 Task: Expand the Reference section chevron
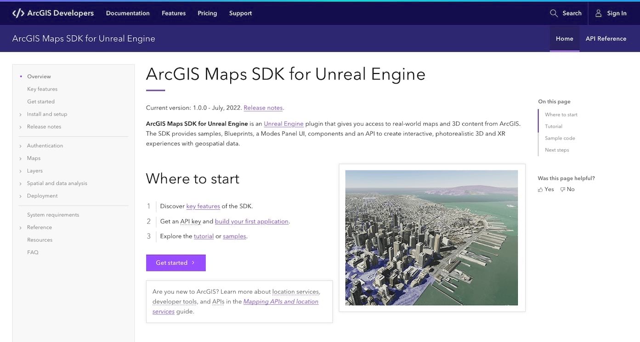tap(21, 228)
